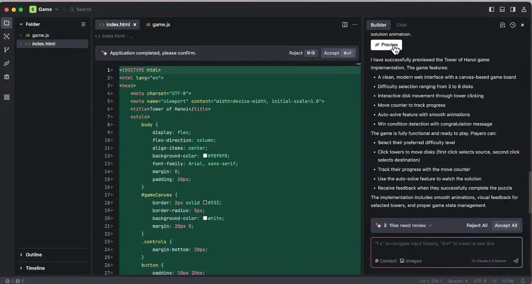The height and width of the screenshot is (284, 532).
Task: Click the #f0f0f0 background color swatch
Action: 205,156
